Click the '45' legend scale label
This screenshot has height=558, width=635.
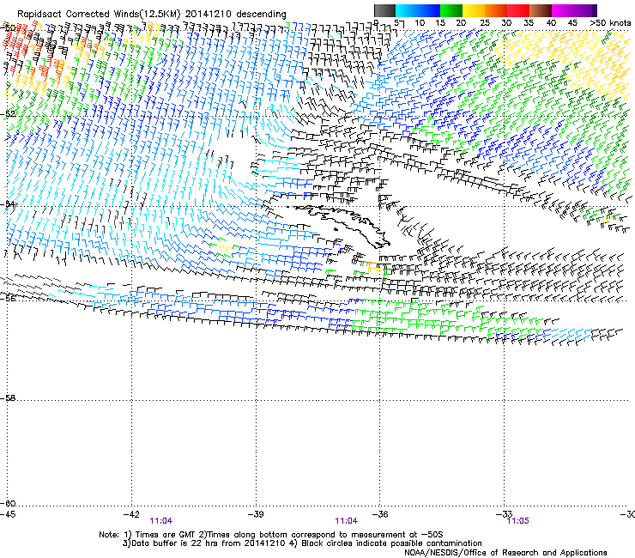point(572,22)
